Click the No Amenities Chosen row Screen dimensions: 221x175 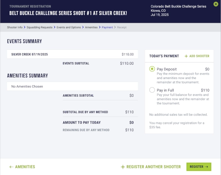click(x=72, y=86)
